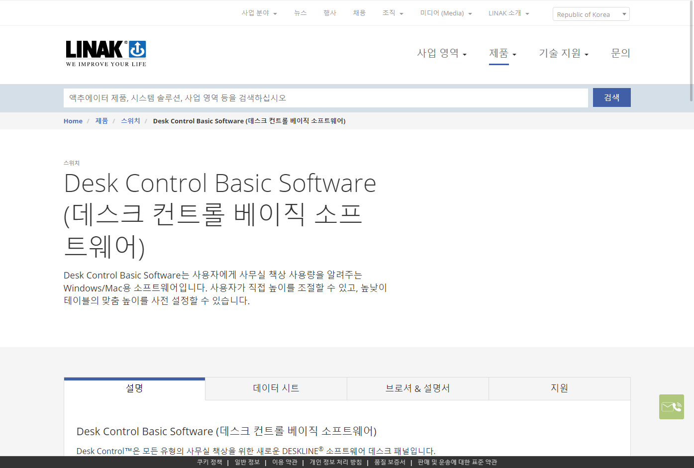Open 개인 정보 처리 방침 footer link

click(335, 462)
